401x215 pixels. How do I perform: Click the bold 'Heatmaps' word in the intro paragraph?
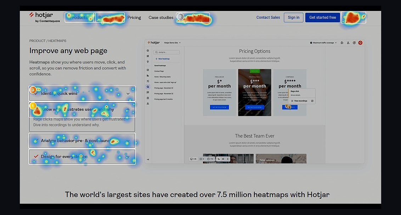coord(39,62)
